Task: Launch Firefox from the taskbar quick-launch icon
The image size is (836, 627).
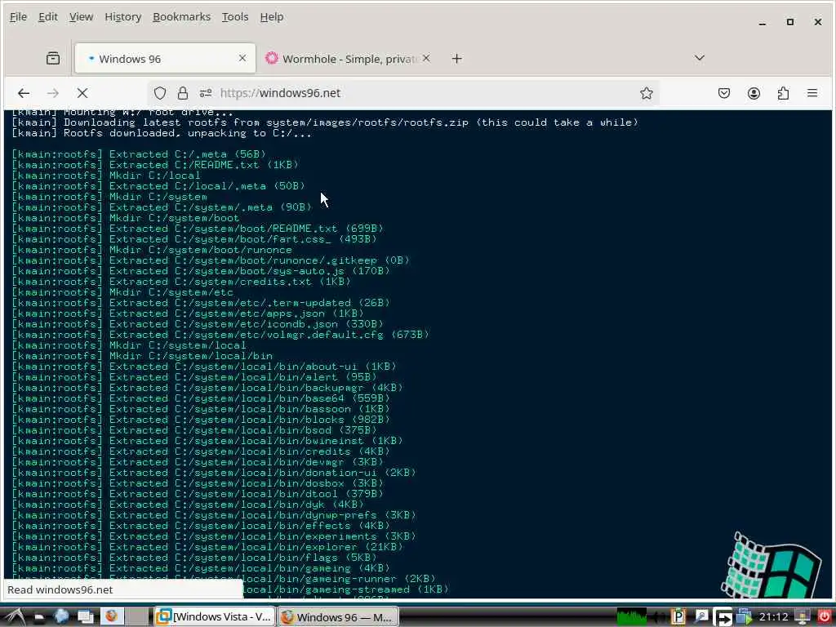Action: (x=111, y=616)
